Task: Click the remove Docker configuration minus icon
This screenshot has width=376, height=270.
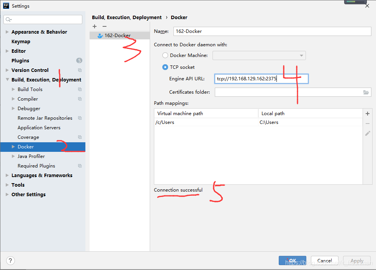Action: [x=105, y=26]
